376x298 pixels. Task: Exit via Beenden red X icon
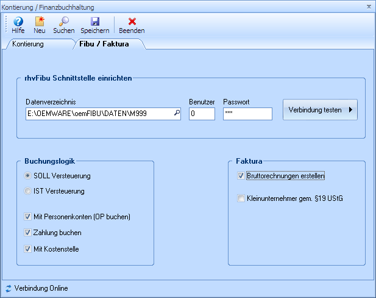click(132, 21)
